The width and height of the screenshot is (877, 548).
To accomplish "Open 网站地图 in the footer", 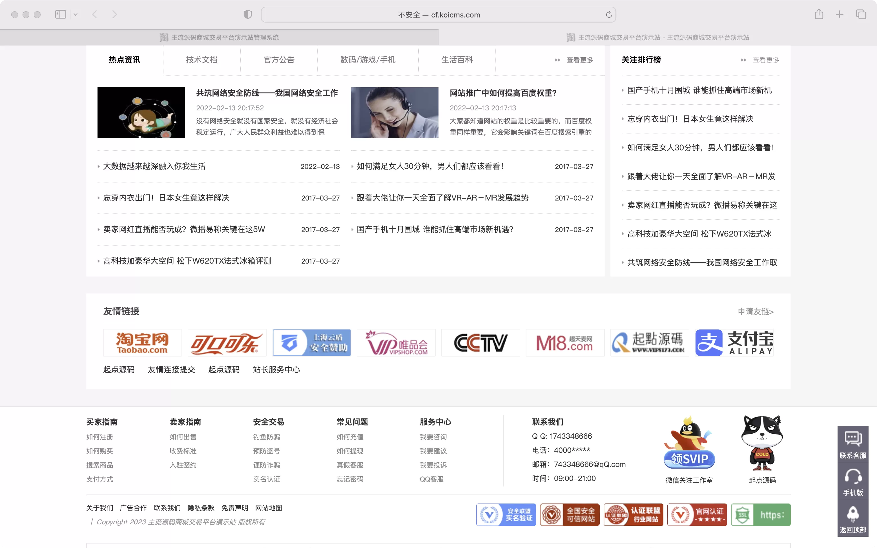I will pyautogui.click(x=269, y=508).
